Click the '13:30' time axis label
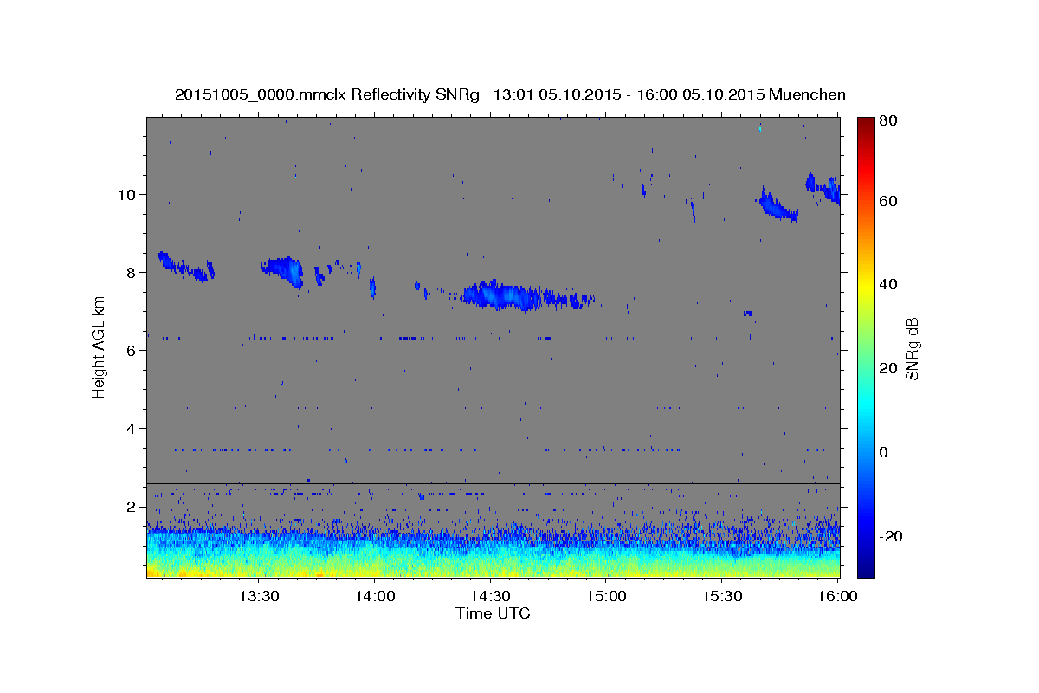 point(258,596)
